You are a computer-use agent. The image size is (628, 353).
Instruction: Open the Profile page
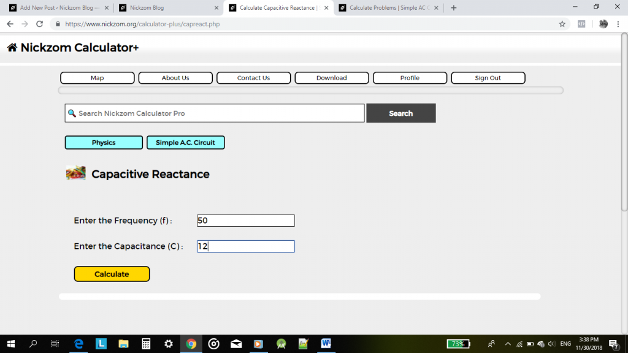click(410, 78)
